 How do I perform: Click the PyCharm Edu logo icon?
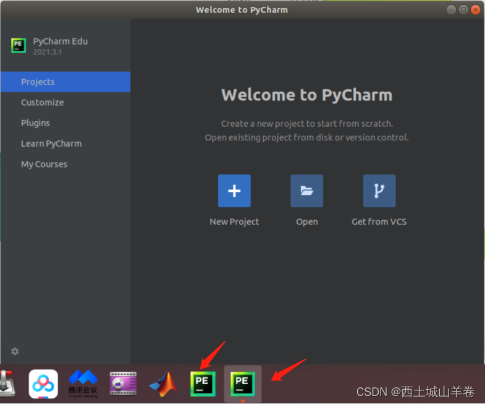(x=19, y=46)
